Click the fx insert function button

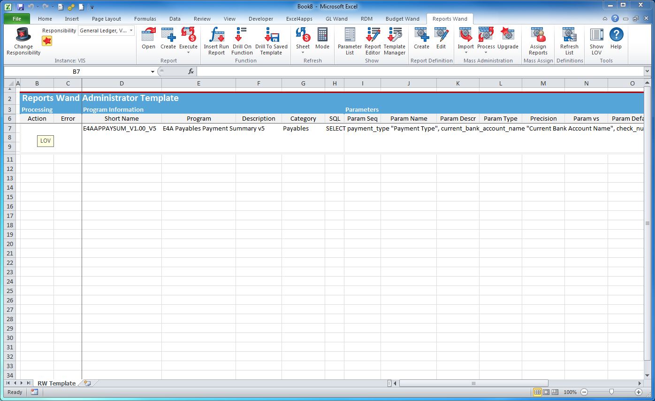pos(191,71)
